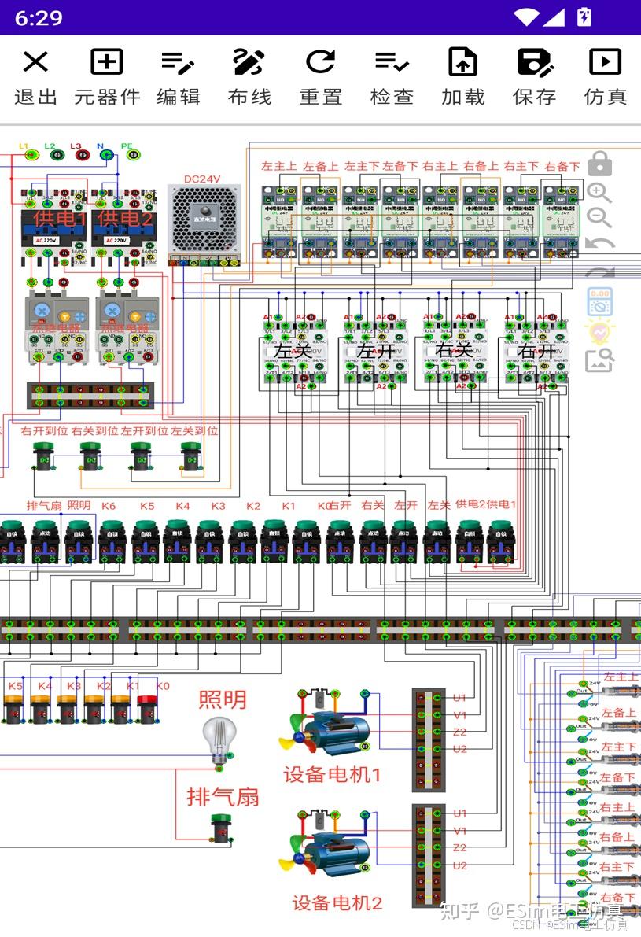Toggle the switch under 排气扇 label
This screenshot has height=937, width=641.
click(45, 541)
